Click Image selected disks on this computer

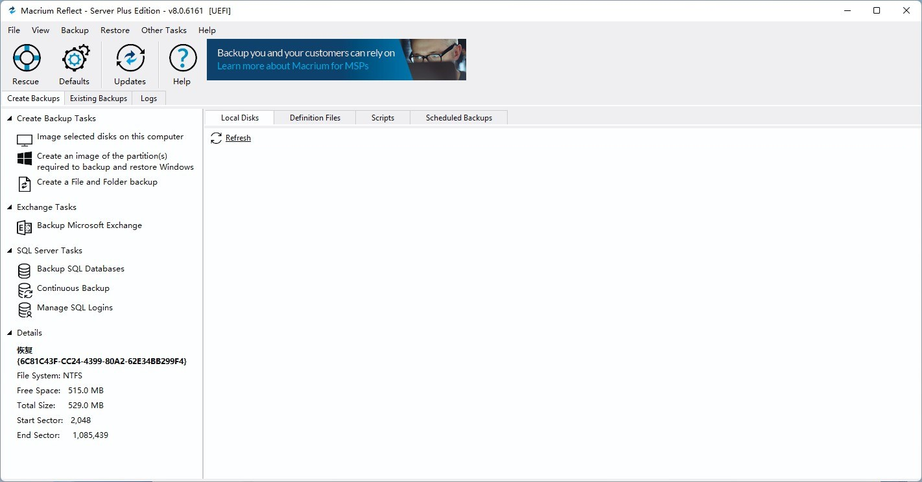[x=110, y=137]
